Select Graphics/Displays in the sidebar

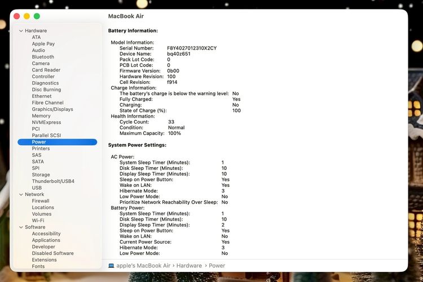[52, 109]
